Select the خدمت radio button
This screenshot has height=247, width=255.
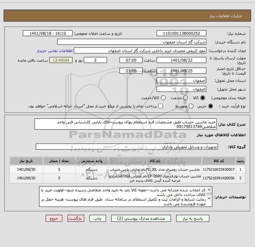[185, 98]
